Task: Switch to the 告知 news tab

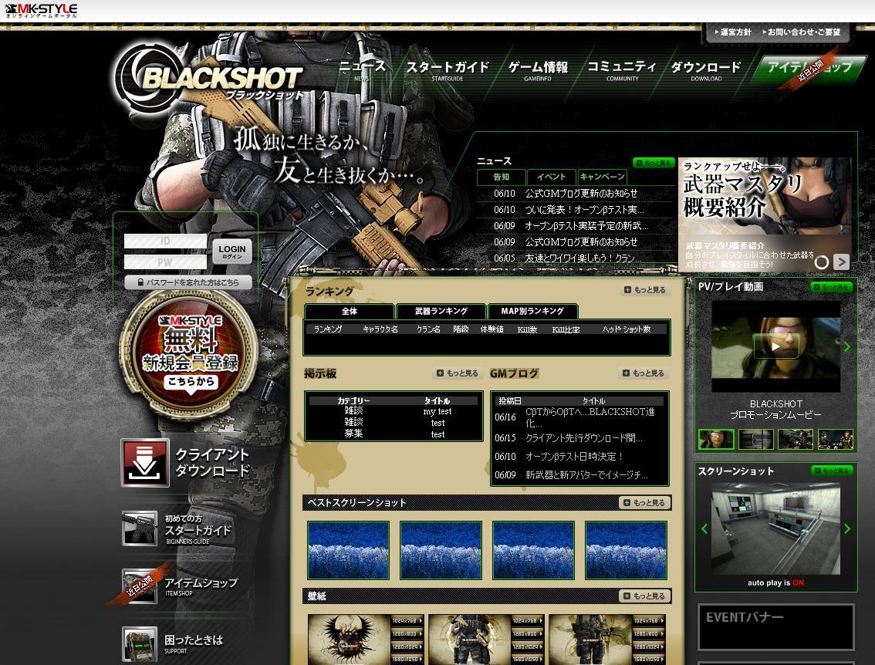Action: (x=501, y=177)
